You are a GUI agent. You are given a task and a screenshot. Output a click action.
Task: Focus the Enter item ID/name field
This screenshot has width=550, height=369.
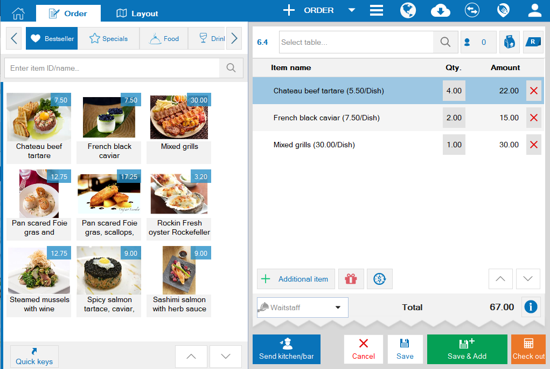coord(112,68)
